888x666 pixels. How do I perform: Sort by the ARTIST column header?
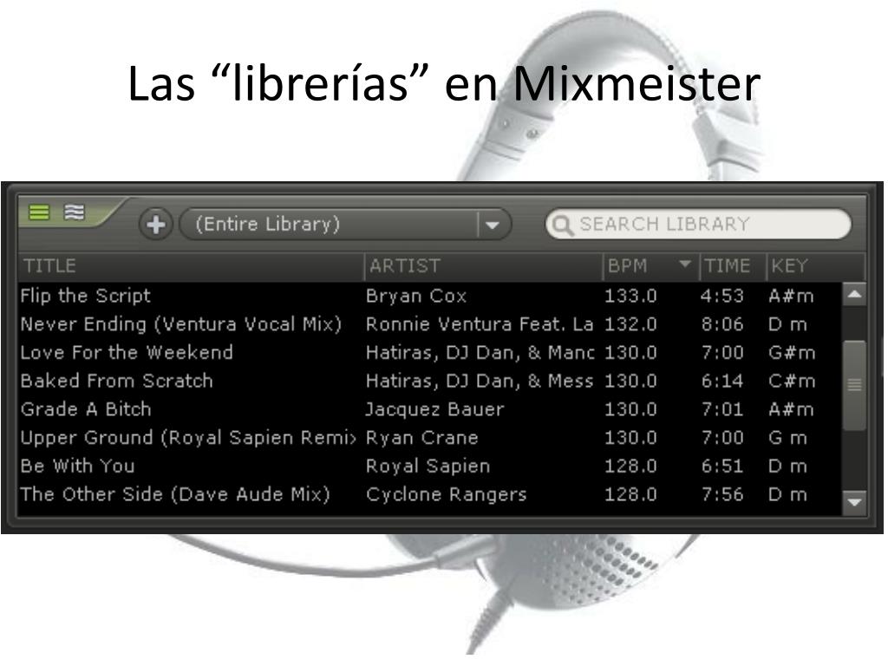tap(484, 266)
